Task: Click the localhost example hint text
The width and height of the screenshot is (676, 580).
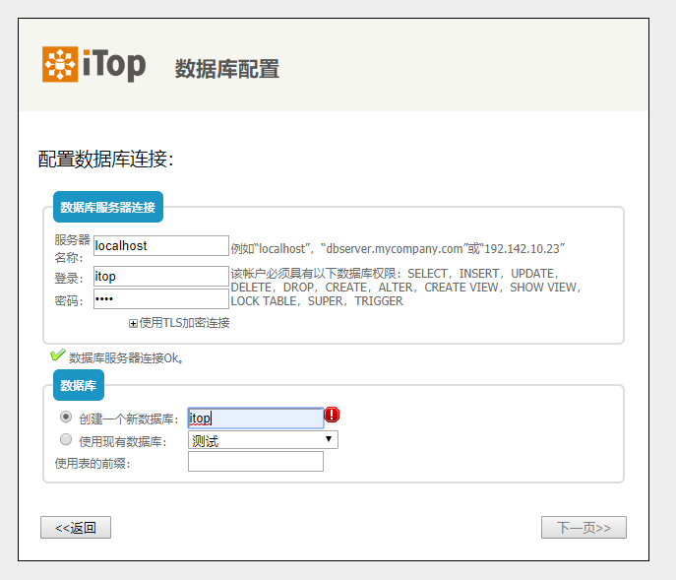Action: point(398,248)
